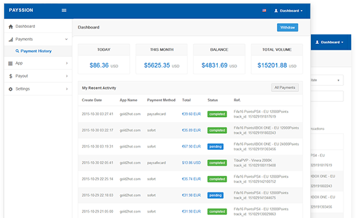Open the Dashboard user dropdown in header
This screenshot has width=356, height=218.
tap(288, 11)
